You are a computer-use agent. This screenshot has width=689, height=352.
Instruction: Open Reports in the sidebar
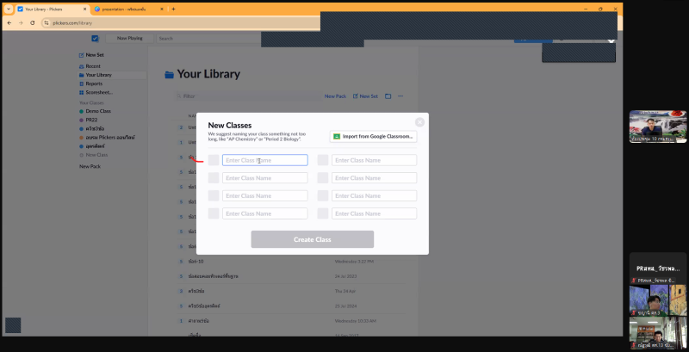91,83
